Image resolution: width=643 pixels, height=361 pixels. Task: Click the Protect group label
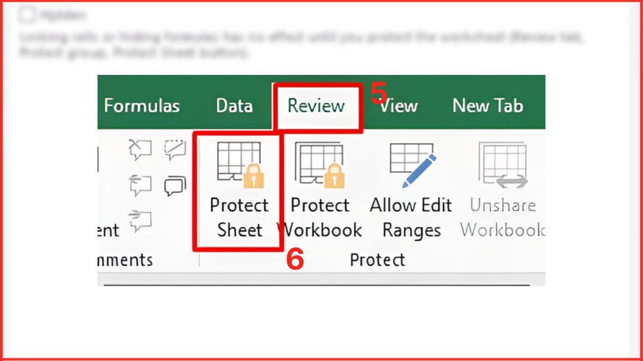click(377, 260)
